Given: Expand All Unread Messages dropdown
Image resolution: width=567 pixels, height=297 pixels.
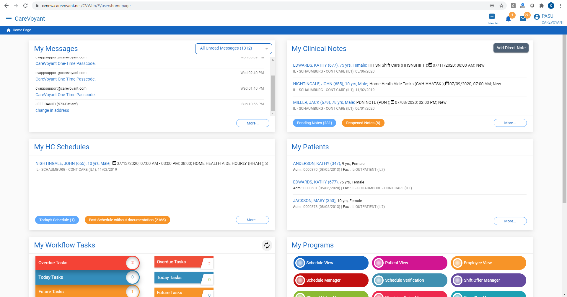Looking at the screenshot, I should tap(234, 49).
